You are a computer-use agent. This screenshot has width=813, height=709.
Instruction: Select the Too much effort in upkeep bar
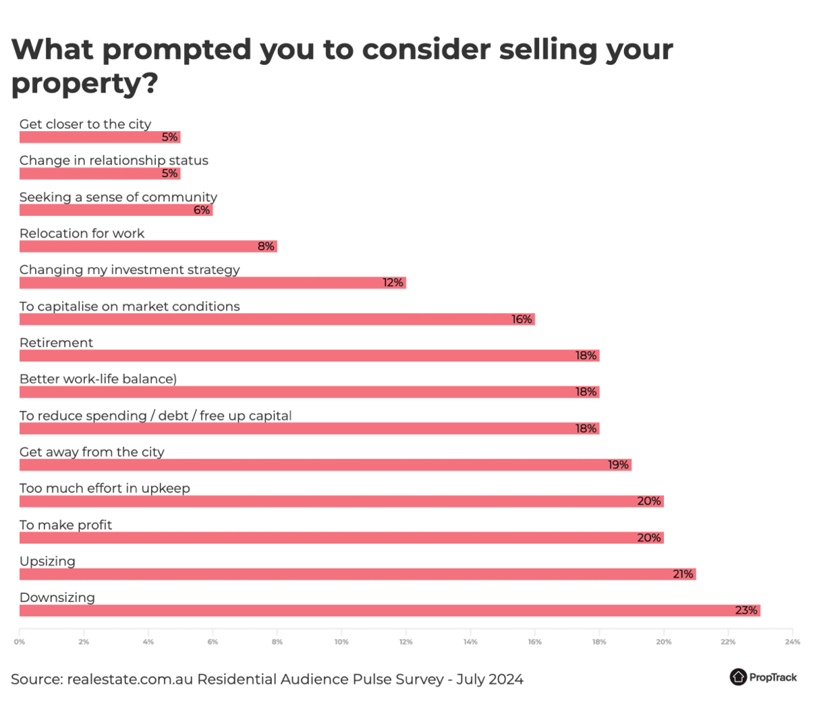tap(341, 501)
